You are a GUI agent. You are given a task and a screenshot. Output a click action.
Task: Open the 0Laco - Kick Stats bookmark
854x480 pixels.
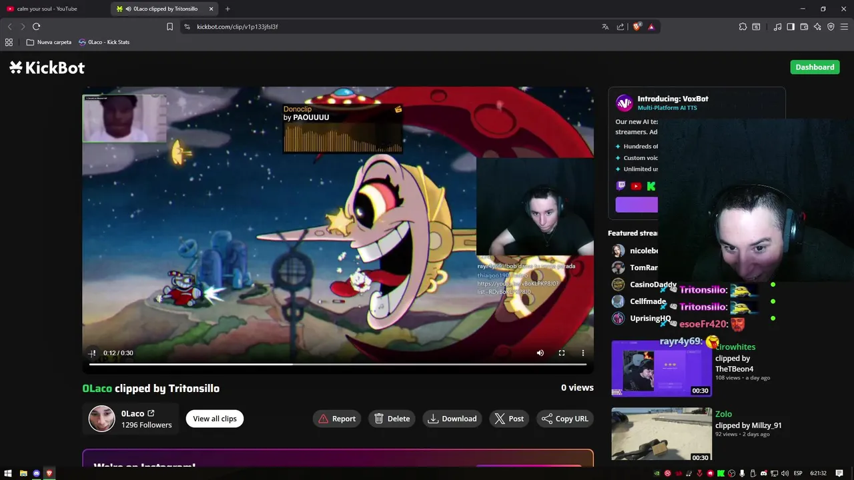tap(104, 42)
